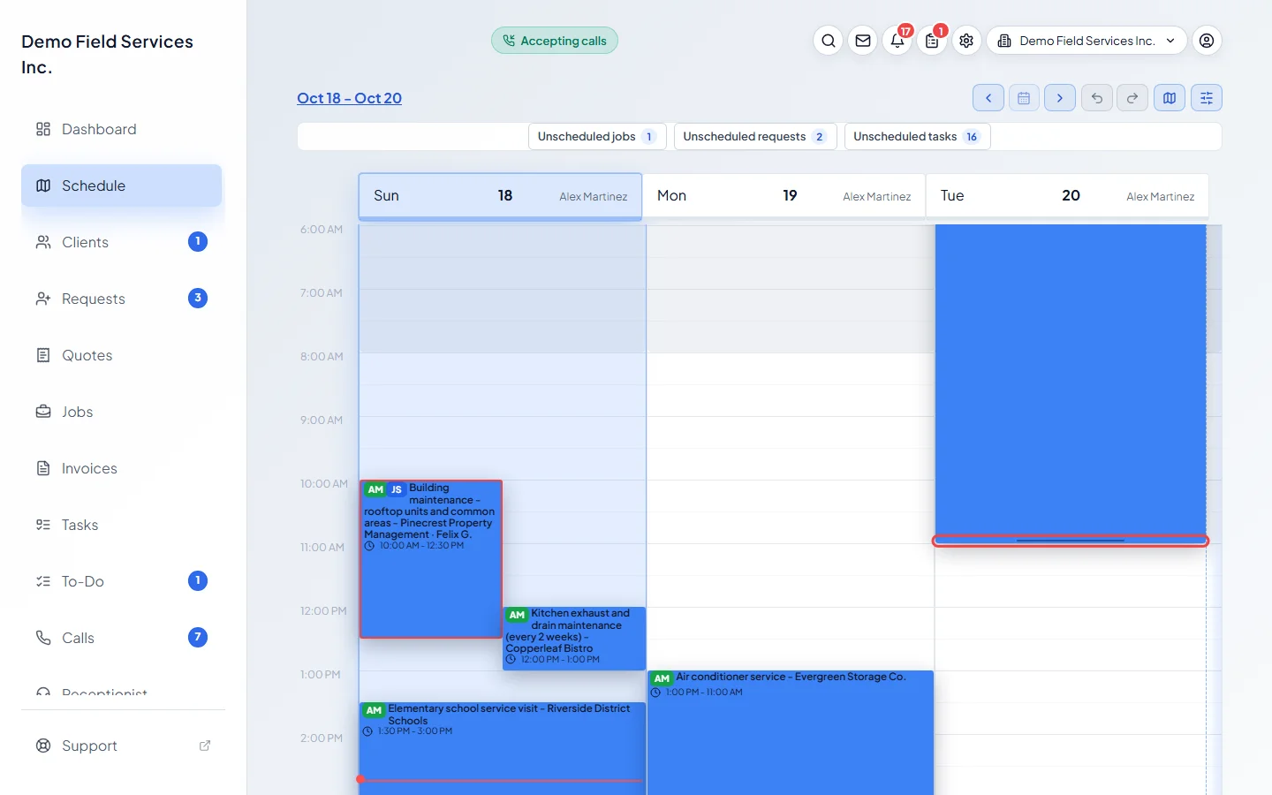Open Requests in the sidebar

[122, 299]
